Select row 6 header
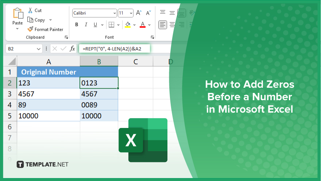The height and width of the screenshot is (181, 321). coord(10,127)
